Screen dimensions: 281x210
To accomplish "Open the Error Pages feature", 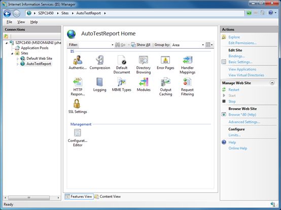I will click(x=165, y=60).
